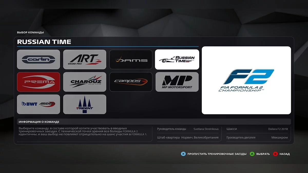The width and height of the screenshot is (308, 173).
Task: Click the FIA Formula 2 Championship logo
Action: tap(246, 80)
